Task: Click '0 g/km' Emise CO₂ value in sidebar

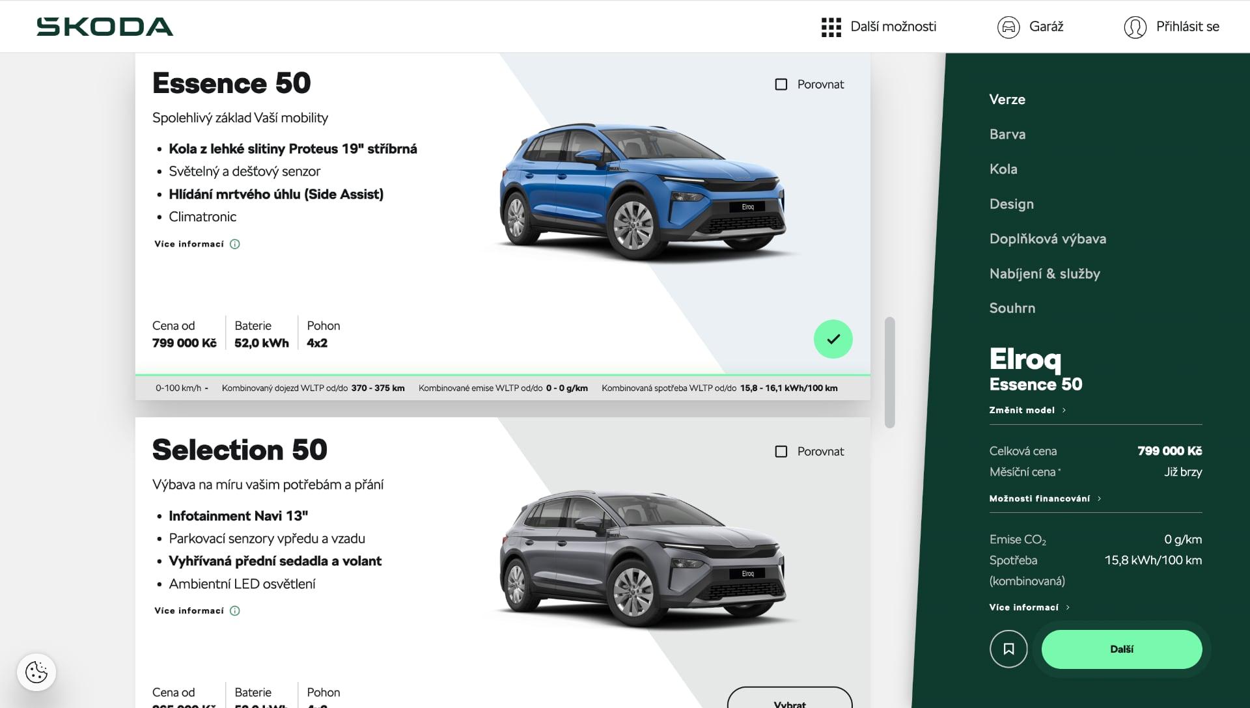Action: click(x=1183, y=539)
